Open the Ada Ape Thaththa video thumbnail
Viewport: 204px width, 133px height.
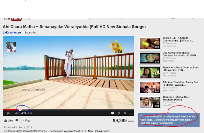pyautogui.click(x=150, y=87)
